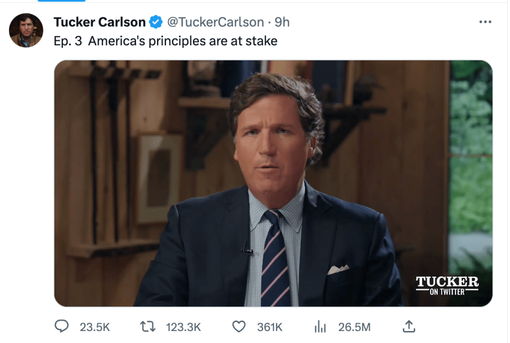This screenshot has height=343, width=510.
Task: Like the tweet with the heart icon
Action: 239,327
